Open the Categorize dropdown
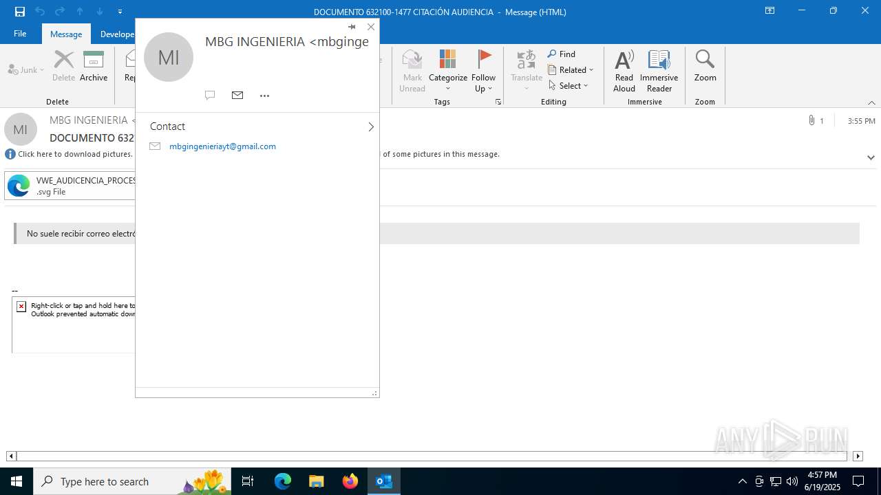The height and width of the screenshot is (495, 881). point(448,71)
